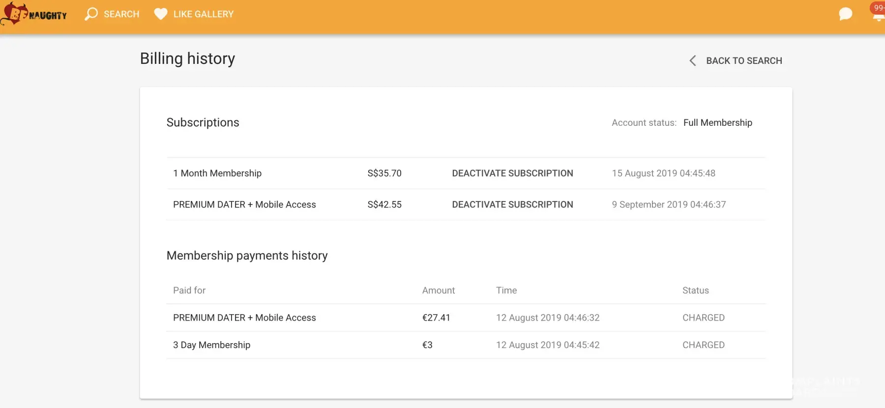This screenshot has width=885, height=408.
Task: Click the Full Membership account status
Action: (x=717, y=123)
